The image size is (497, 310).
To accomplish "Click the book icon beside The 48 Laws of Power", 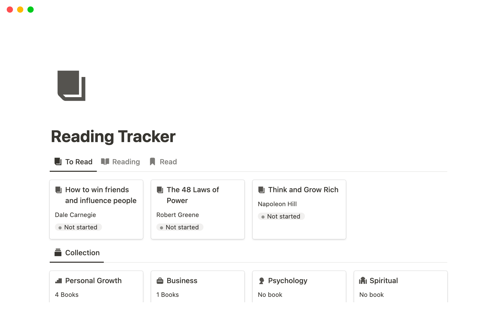I will (160, 190).
